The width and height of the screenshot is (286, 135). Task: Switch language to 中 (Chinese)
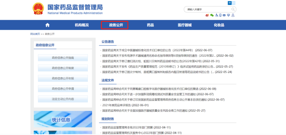[x=229, y=3]
